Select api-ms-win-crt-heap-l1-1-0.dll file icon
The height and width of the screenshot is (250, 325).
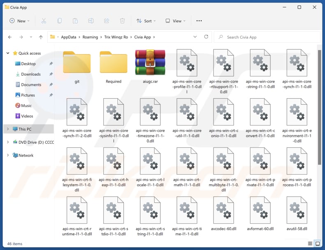point(114,161)
